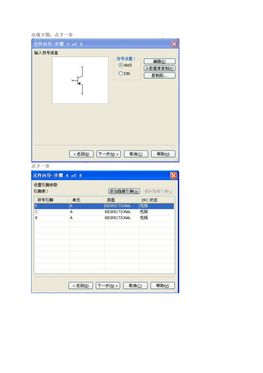Image resolution: width=263 pixels, height=373 pixels.
Task: Click the 编辑(E) button
Action: (159, 61)
